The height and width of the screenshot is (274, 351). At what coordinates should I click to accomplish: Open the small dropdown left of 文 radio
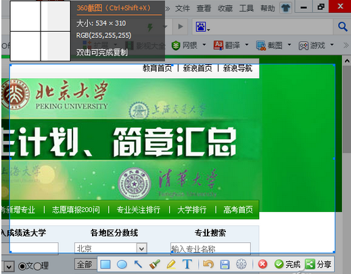(9, 267)
